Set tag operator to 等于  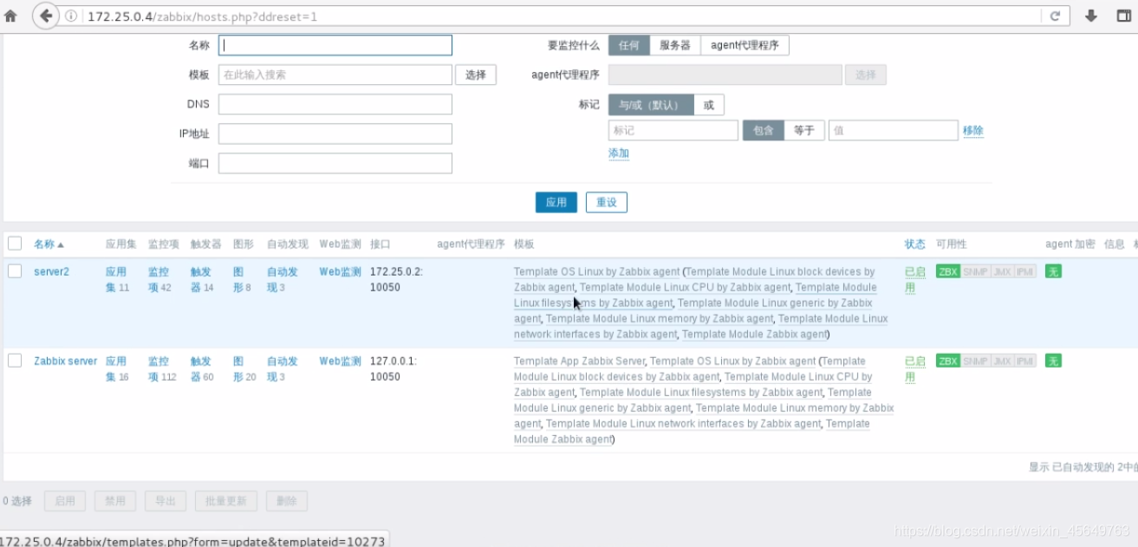coord(804,131)
